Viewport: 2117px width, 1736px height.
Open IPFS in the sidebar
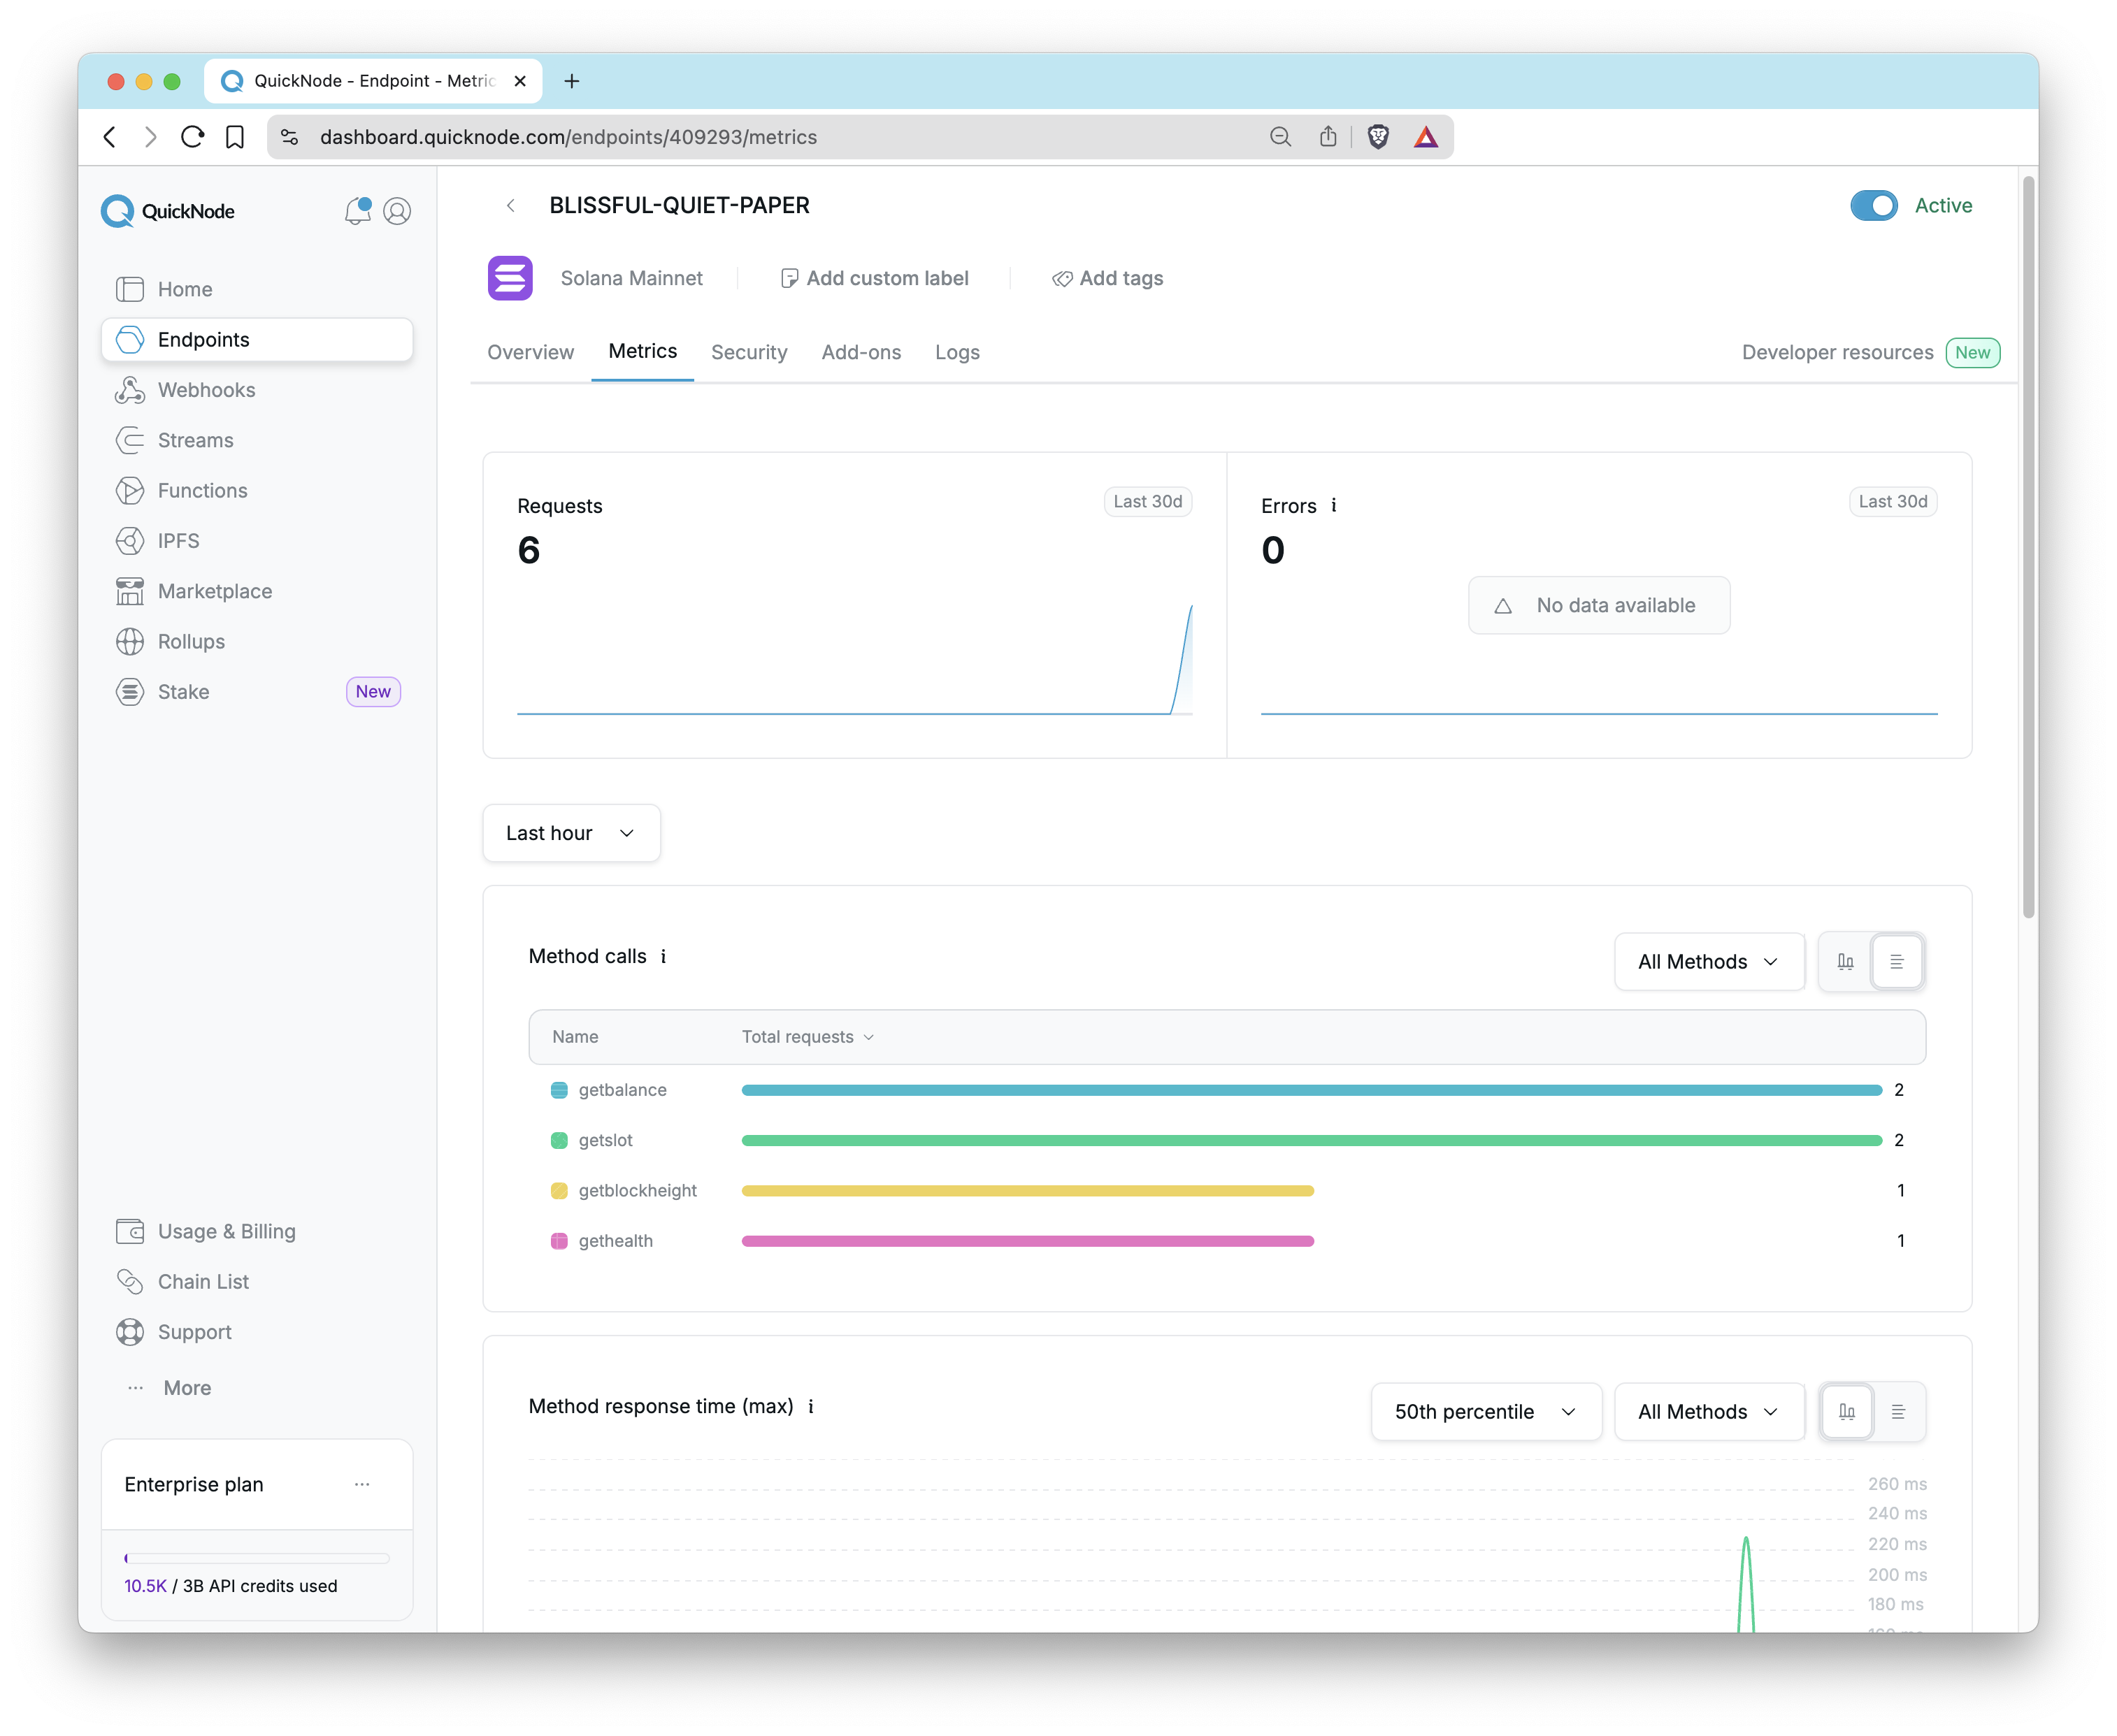[x=257, y=541]
